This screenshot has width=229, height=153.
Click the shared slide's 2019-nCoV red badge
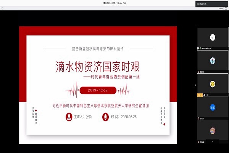[98, 91]
